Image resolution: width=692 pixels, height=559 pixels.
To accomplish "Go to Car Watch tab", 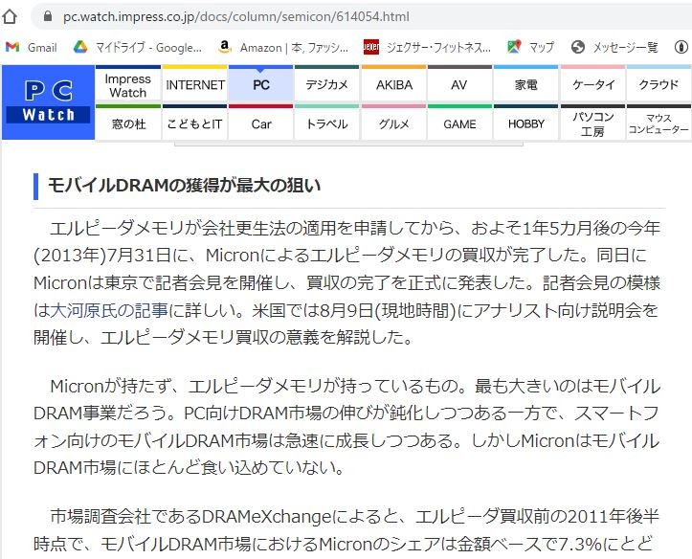I will 261,124.
